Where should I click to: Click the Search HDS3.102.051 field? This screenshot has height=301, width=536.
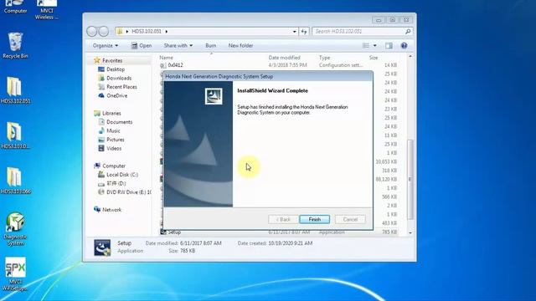pyautogui.click(x=358, y=32)
